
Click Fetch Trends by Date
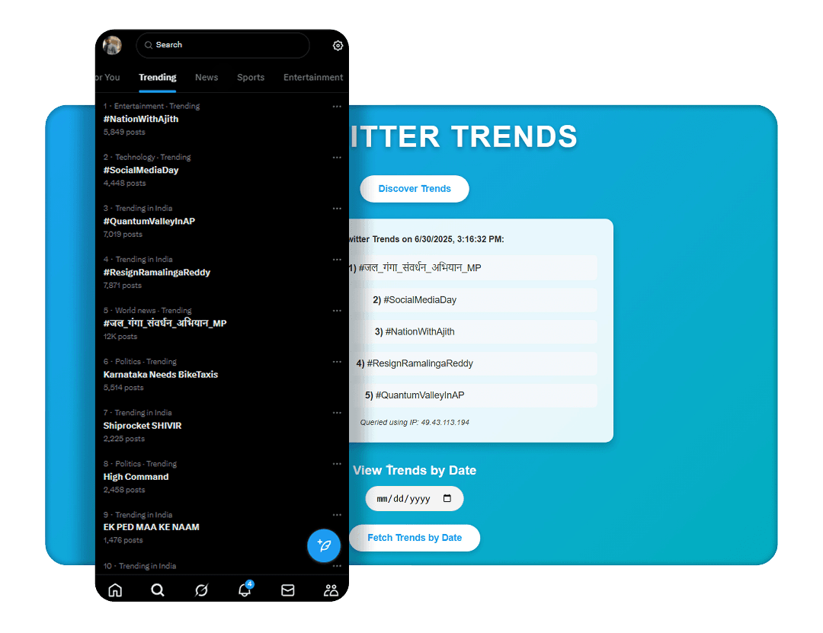(x=414, y=538)
